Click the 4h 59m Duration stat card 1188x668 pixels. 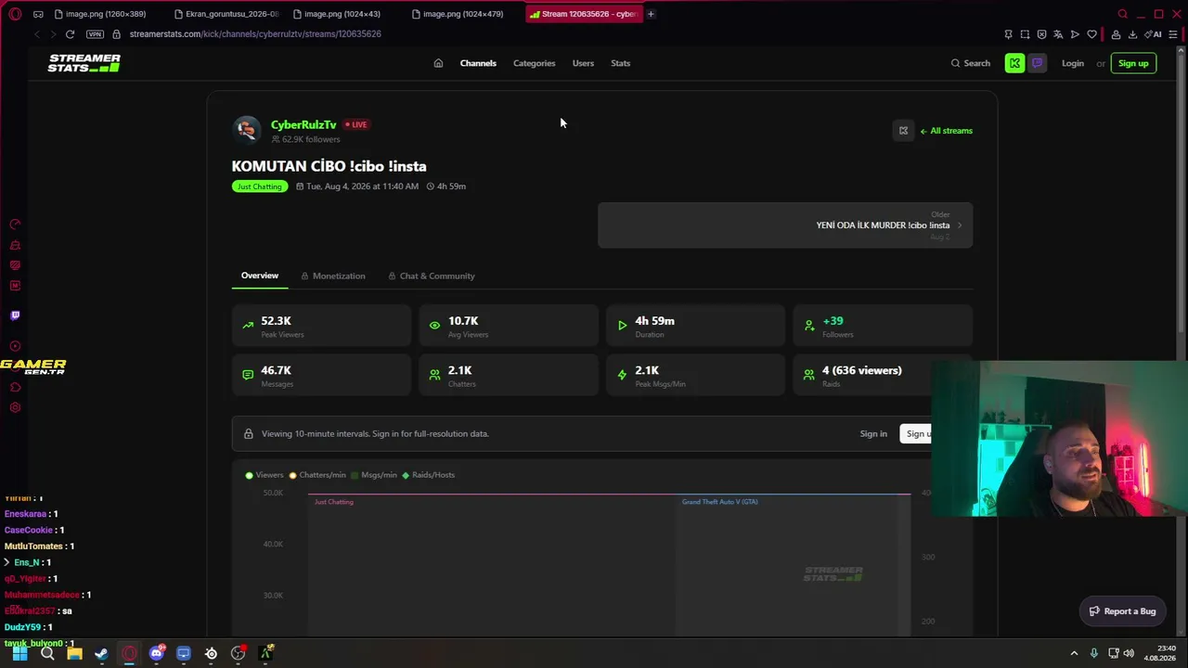695,326
